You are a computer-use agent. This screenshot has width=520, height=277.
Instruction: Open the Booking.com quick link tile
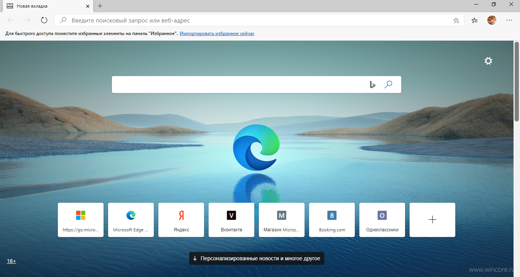(332, 220)
